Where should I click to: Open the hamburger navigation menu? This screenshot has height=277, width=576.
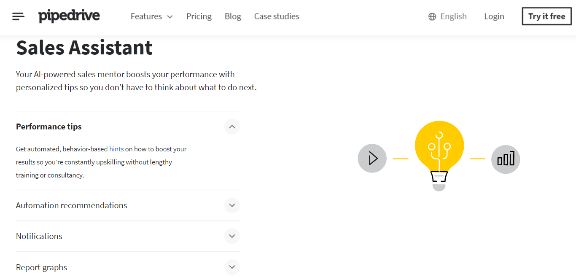tap(19, 16)
